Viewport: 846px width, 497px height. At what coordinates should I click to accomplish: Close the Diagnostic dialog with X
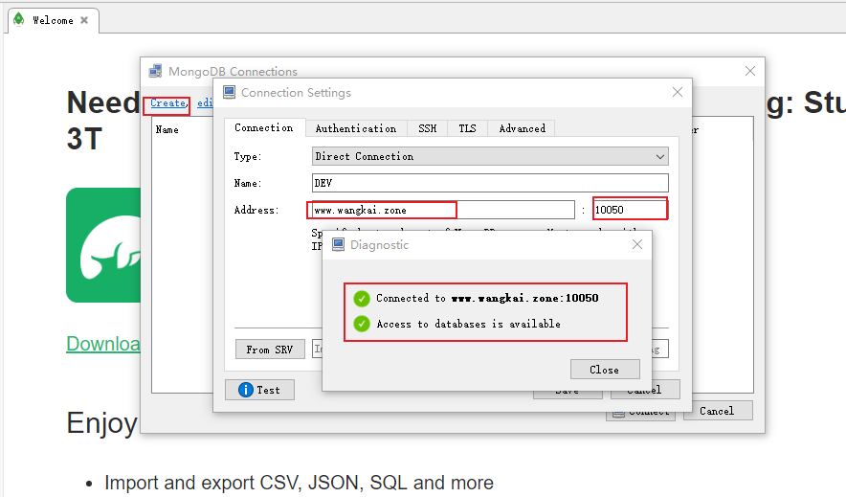(x=637, y=244)
